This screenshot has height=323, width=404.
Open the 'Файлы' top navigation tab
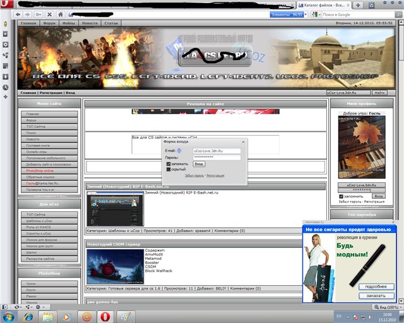tap(69, 23)
